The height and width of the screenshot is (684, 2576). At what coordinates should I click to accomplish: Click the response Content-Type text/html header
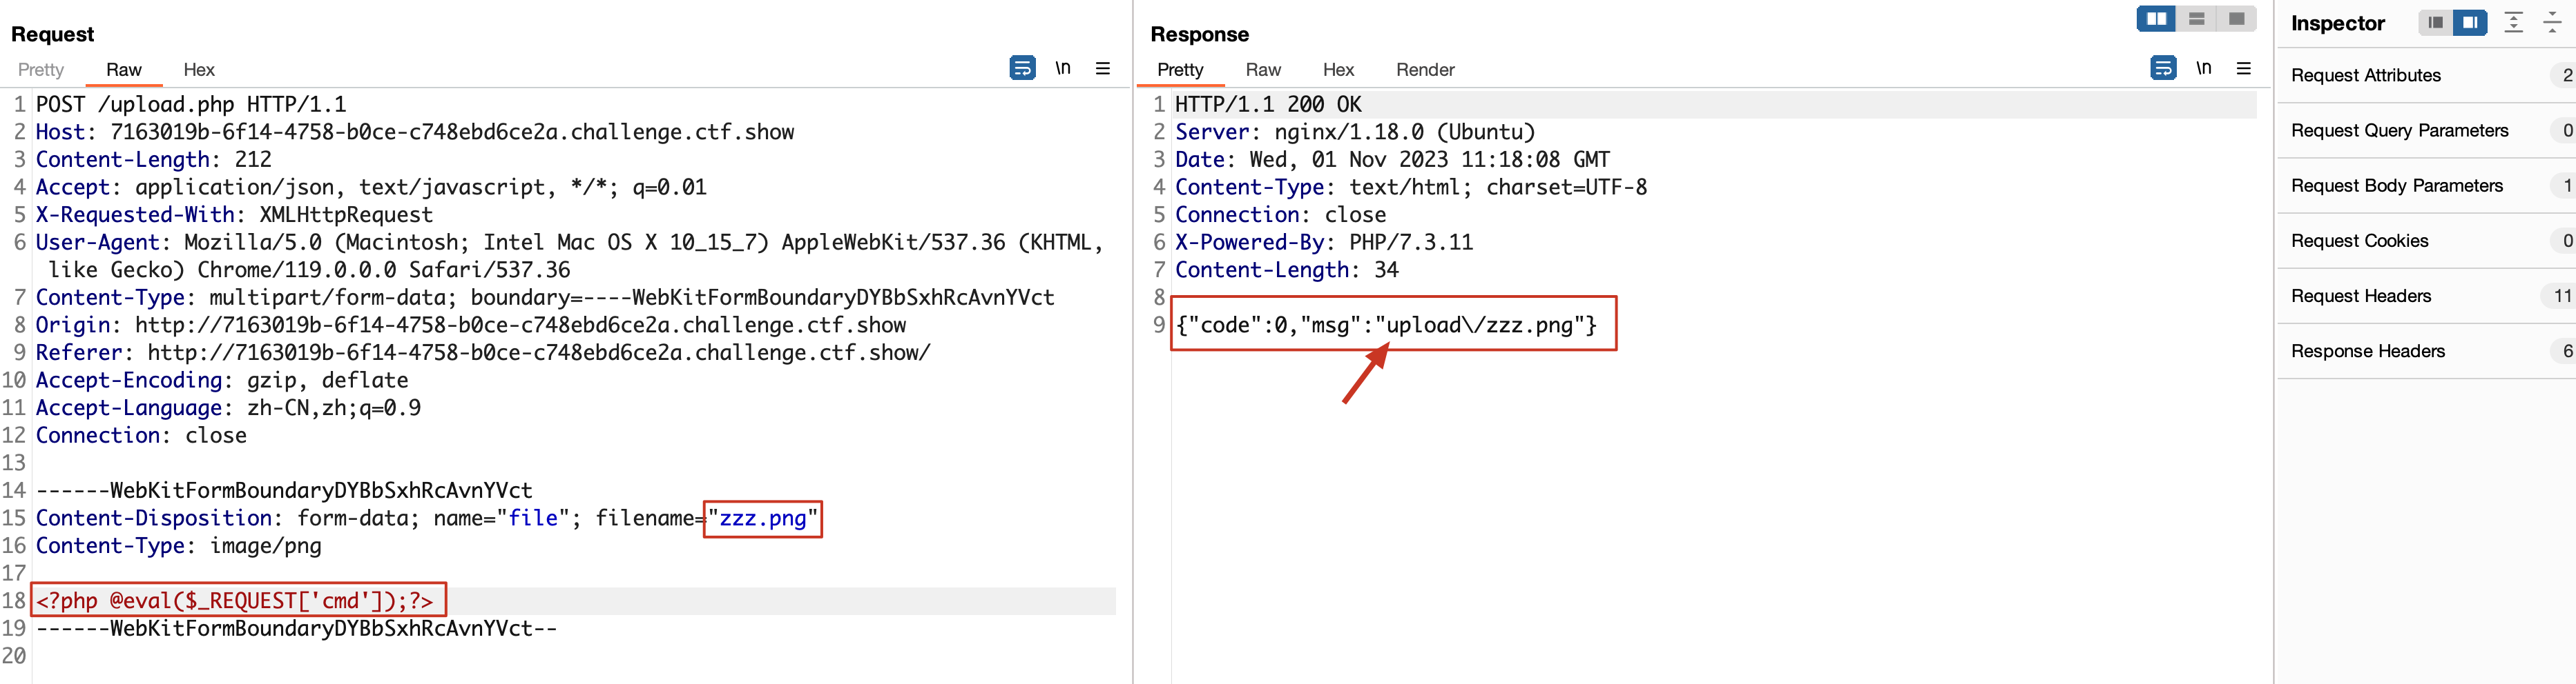[1411, 188]
